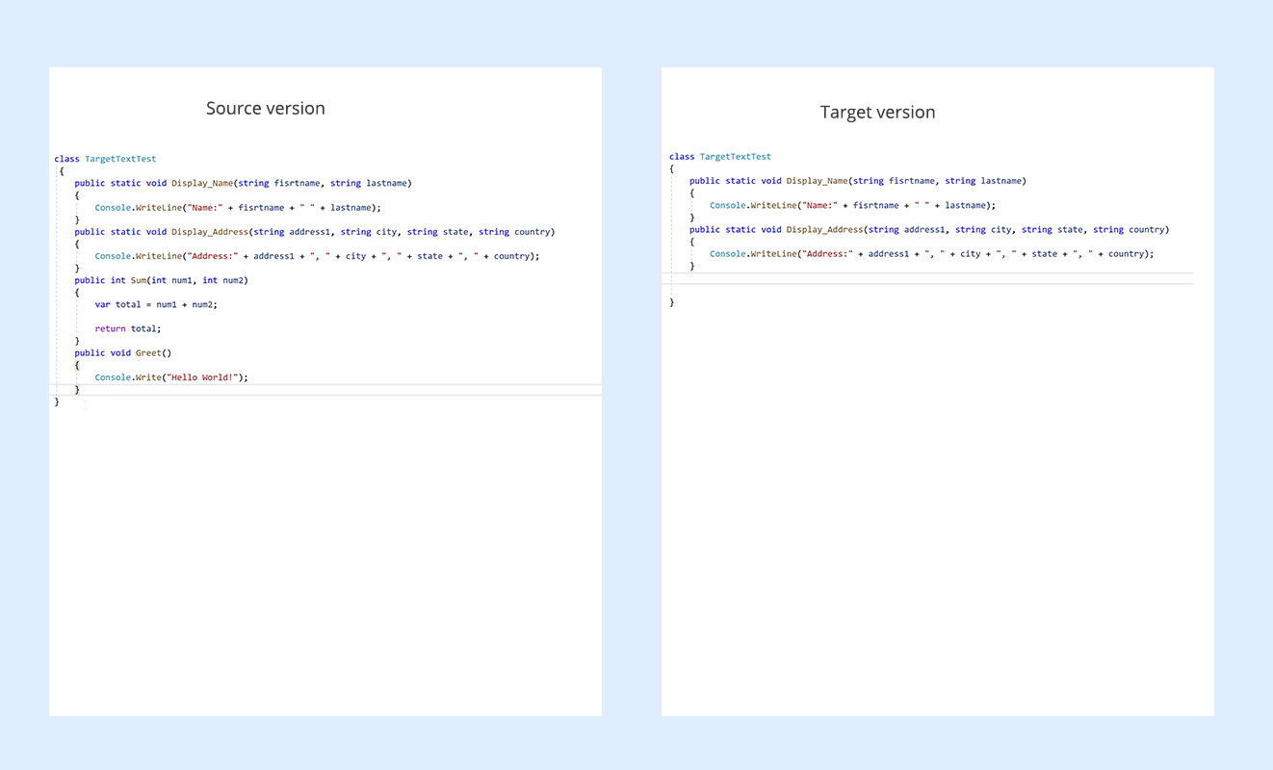Click the "Hello World!" string in Source version

point(205,376)
